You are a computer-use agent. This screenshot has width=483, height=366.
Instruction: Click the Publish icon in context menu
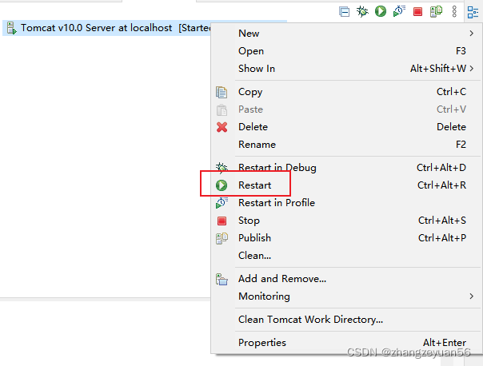pos(222,238)
